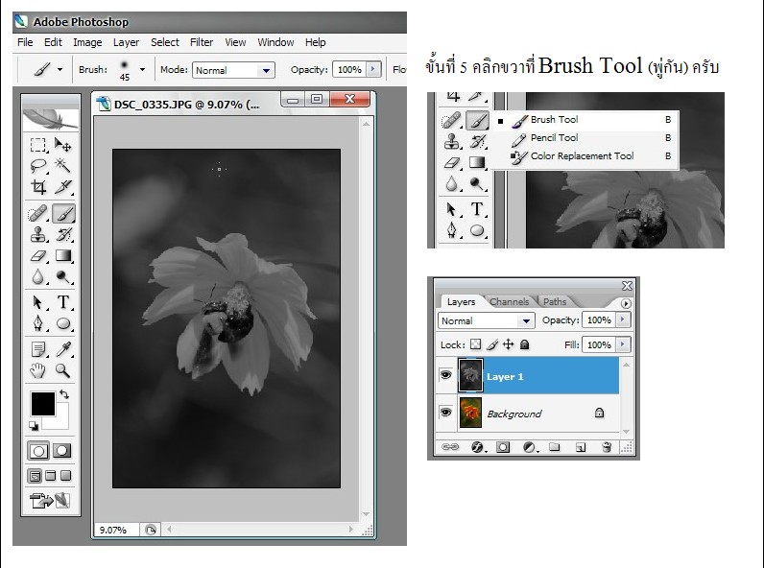Select the Rectangular Marquee tool
Screen dimensions: 764x568
[38, 145]
